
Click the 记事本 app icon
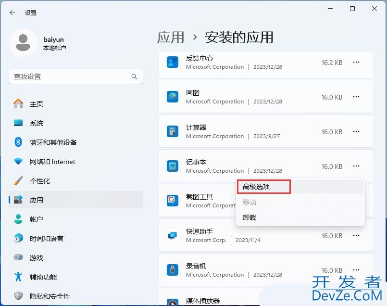(x=173, y=166)
